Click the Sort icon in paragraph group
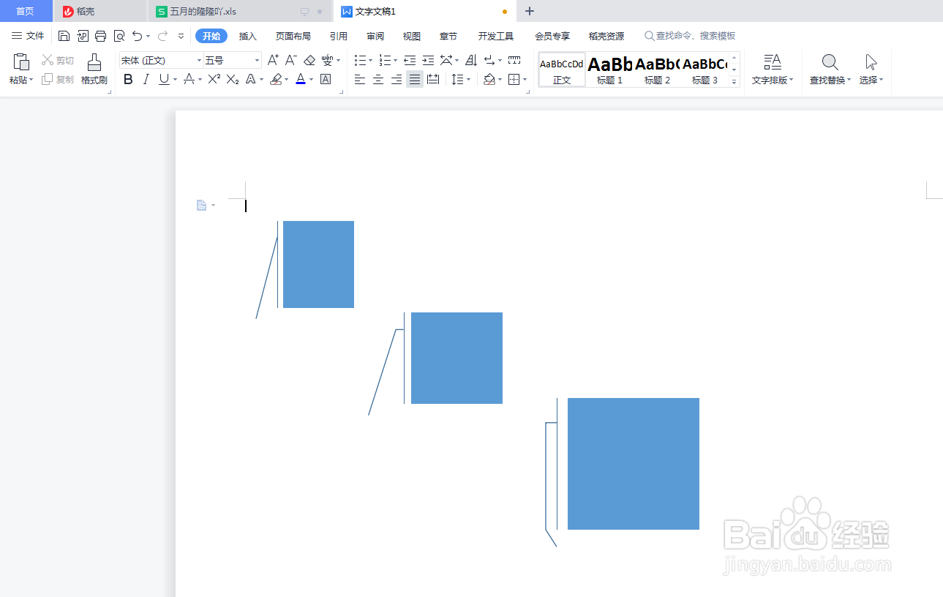 click(471, 60)
